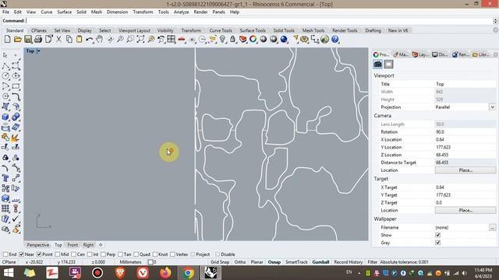
Task: Select the Circle tool in left sidebar
Action: 5,76
